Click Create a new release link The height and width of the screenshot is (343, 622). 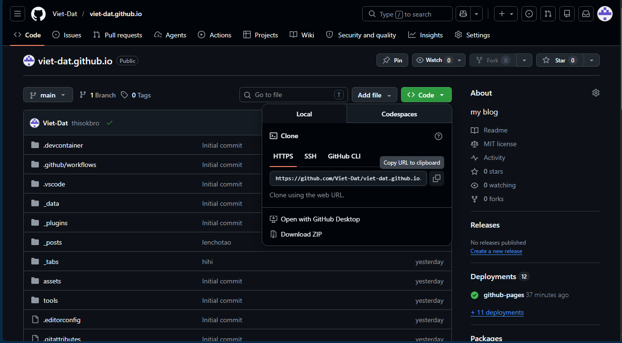tap(496, 251)
